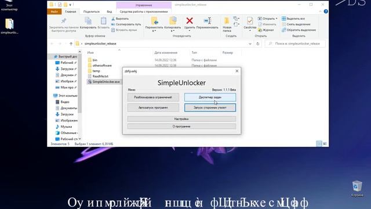Click the search field in simpleunlocker_release
371x209 pixels.
(x=295, y=44)
